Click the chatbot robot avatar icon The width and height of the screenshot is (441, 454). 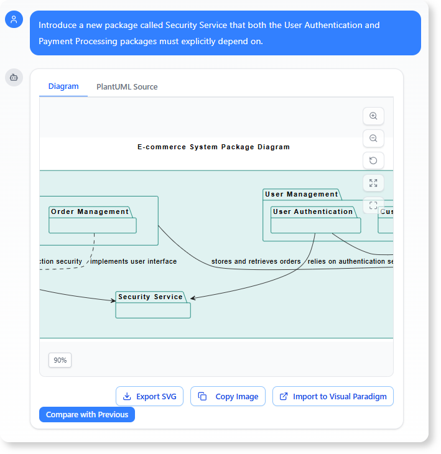coord(14,78)
